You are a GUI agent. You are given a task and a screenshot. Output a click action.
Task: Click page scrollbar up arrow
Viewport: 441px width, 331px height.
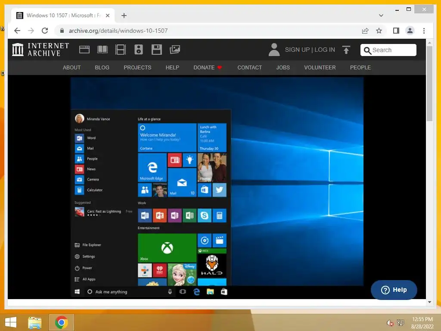pyautogui.click(x=429, y=43)
